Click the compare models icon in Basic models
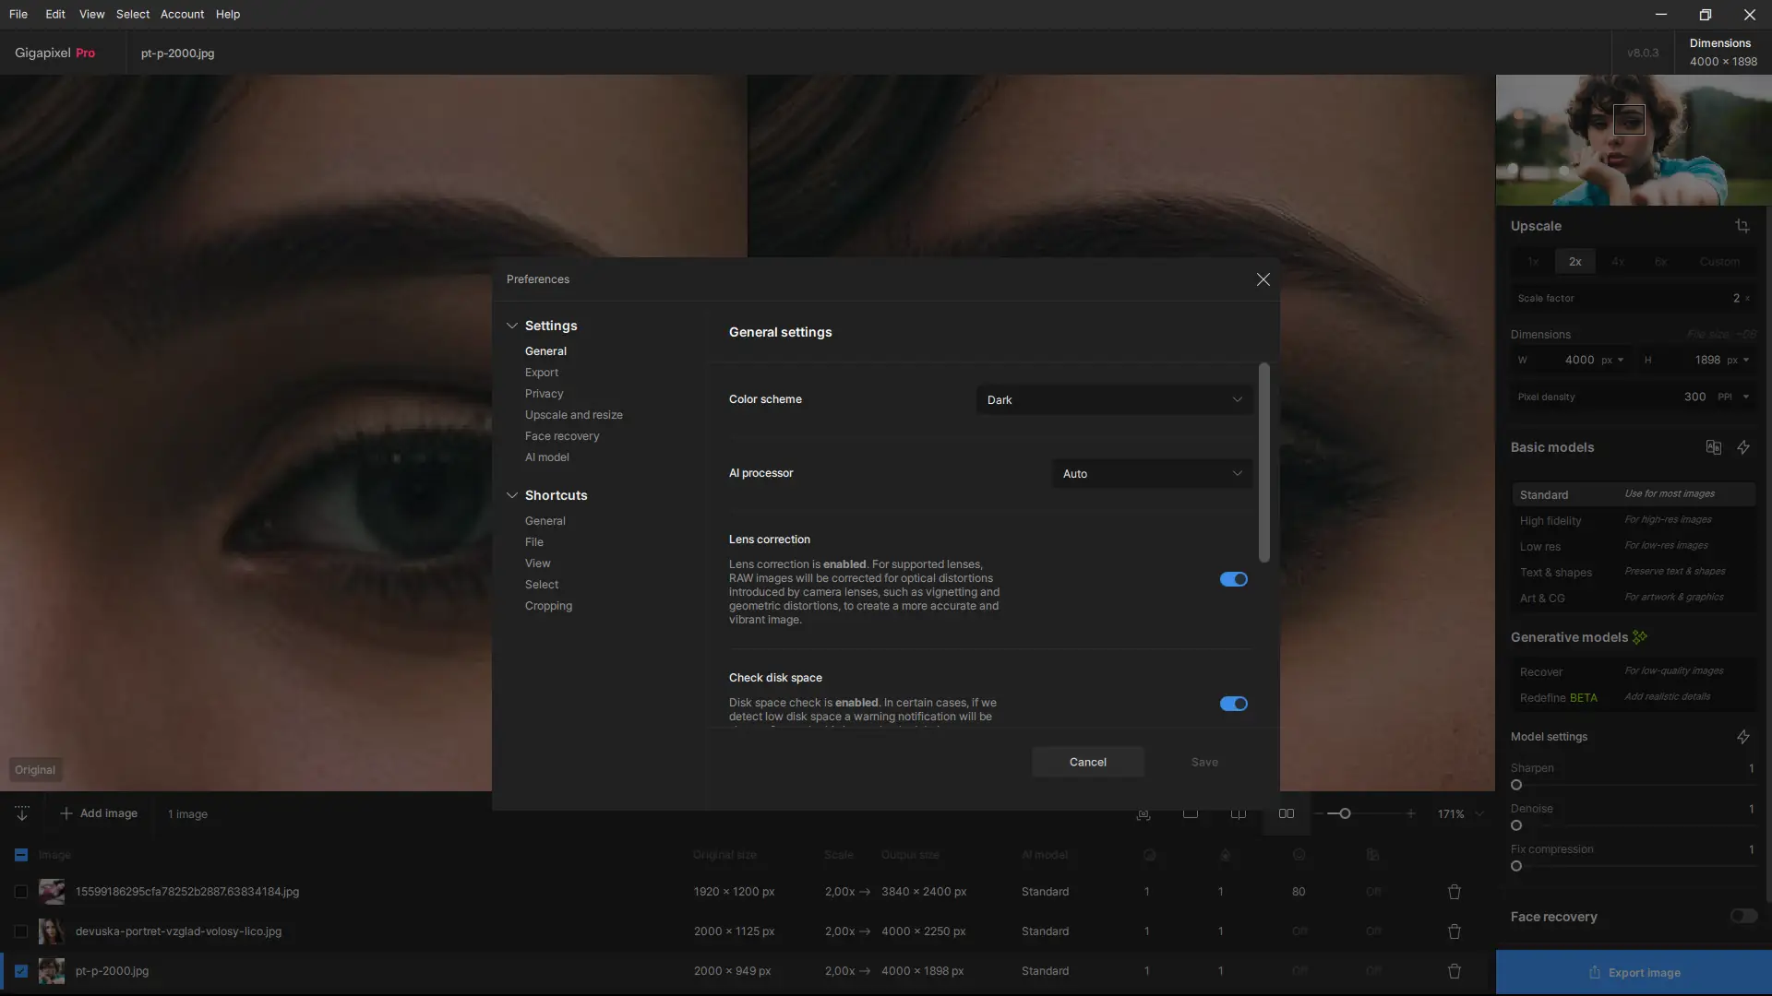Image resolution: width=1772 pixels, height=996 pixels. click(1713, 447)
